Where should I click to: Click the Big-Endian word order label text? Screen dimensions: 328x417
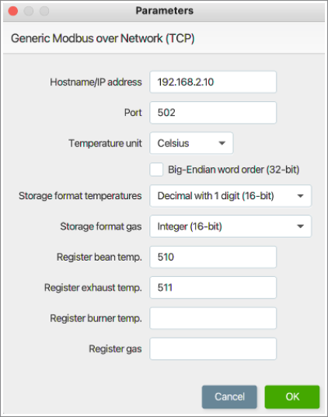point(234,170)
